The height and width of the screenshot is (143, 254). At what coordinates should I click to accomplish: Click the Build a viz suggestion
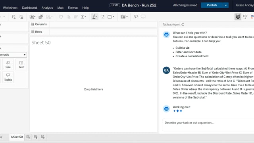pyautogui.click(x=183, y=48)
